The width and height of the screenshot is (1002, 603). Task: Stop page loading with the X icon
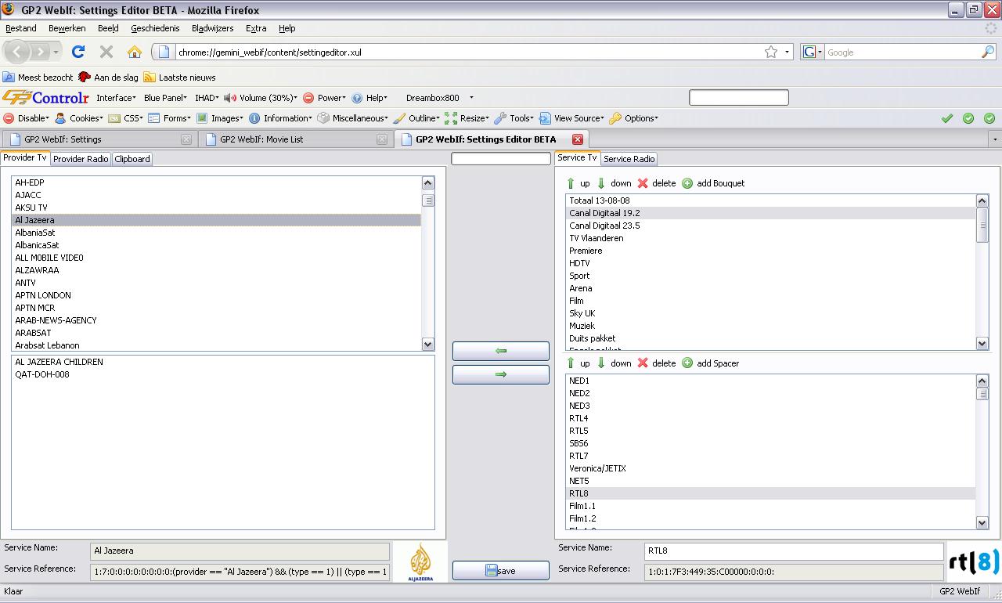[106, 52]
